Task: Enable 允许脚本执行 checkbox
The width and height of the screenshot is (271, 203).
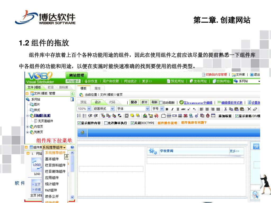Action: (106, 123)
